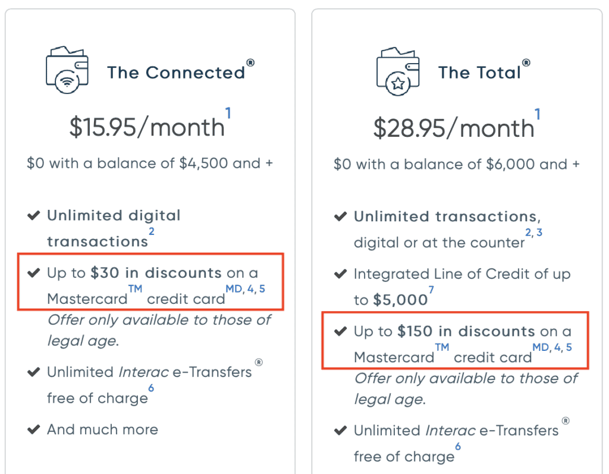
Task: Click the $28.95/month price
Action: pyautogui.click(x=454, y=128)
